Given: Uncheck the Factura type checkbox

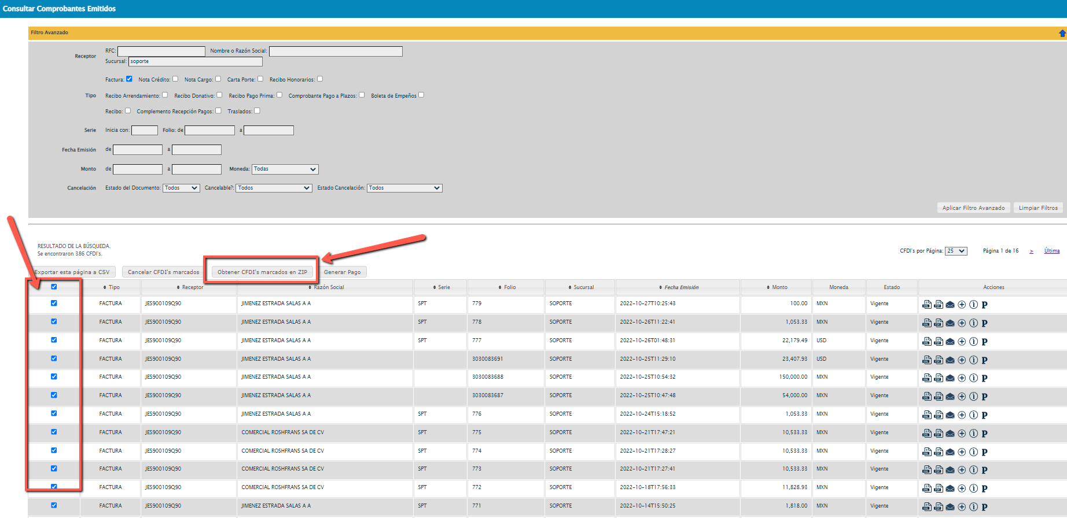Looking at the screenshot, I should point(129,79).
